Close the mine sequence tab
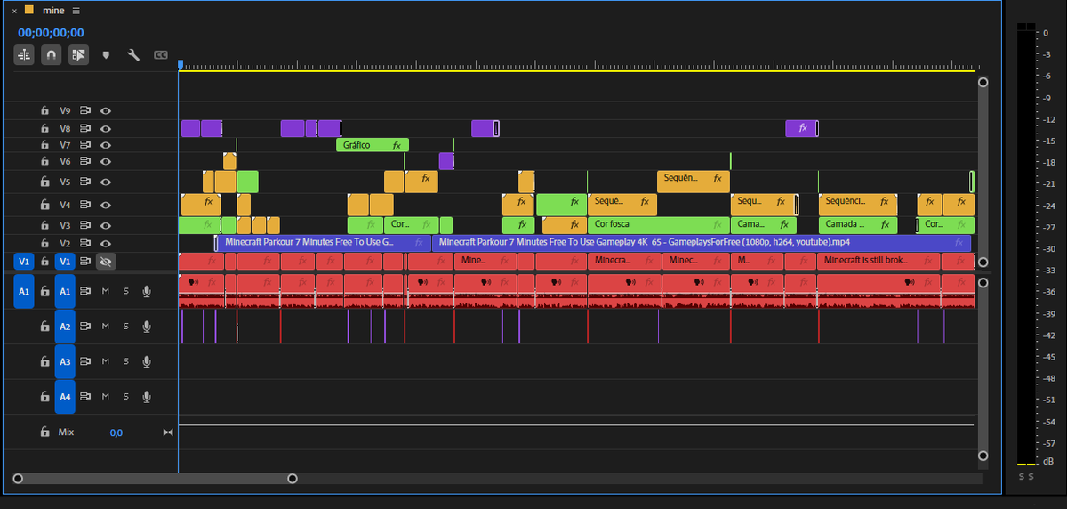The height and width of the screenshot is (509, 1067). point(14,11)
